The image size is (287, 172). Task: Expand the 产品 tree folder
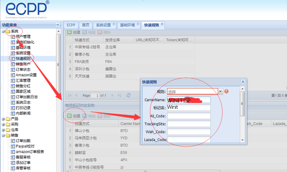(3, 119)
